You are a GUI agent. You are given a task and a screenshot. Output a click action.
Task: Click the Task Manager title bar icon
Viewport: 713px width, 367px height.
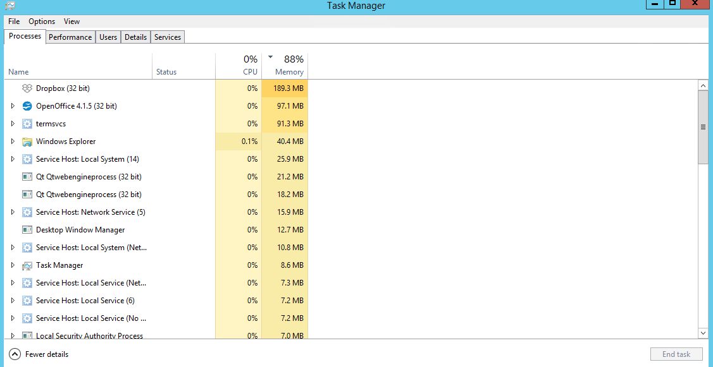[10, 6]
